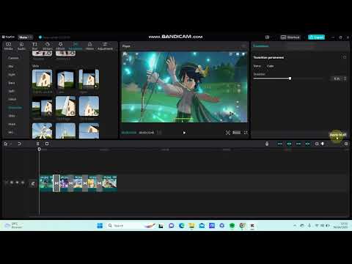Click the fit-timeline icon at toolbar end

click(x=346, y=144)
